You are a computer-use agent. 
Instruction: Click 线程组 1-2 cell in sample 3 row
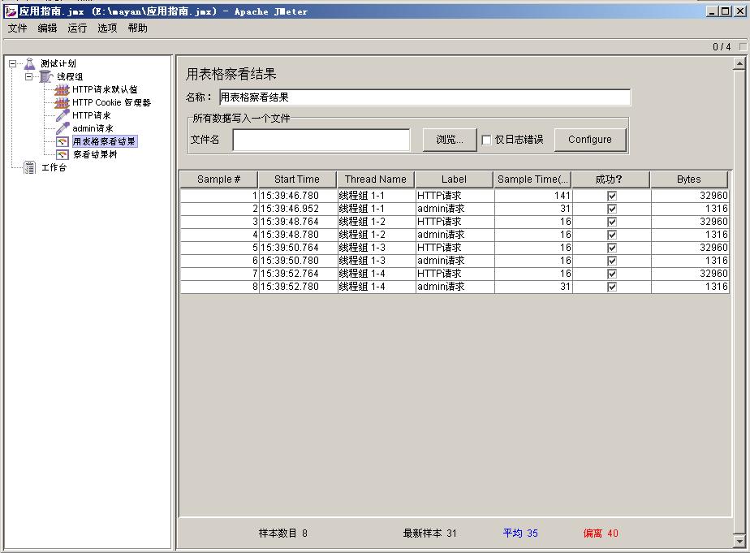click(376, 222)
